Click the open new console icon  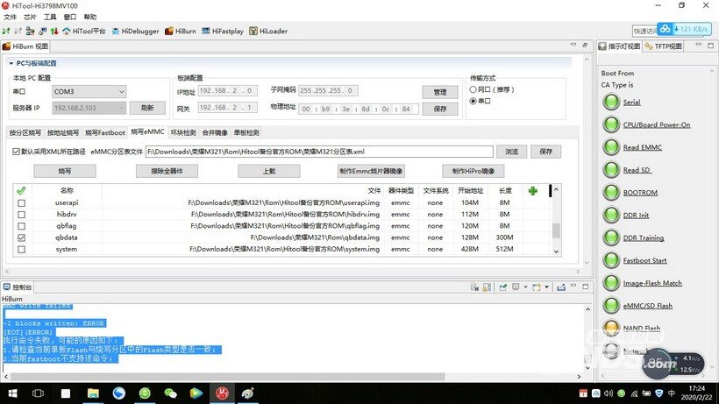(x=537, y=287)
